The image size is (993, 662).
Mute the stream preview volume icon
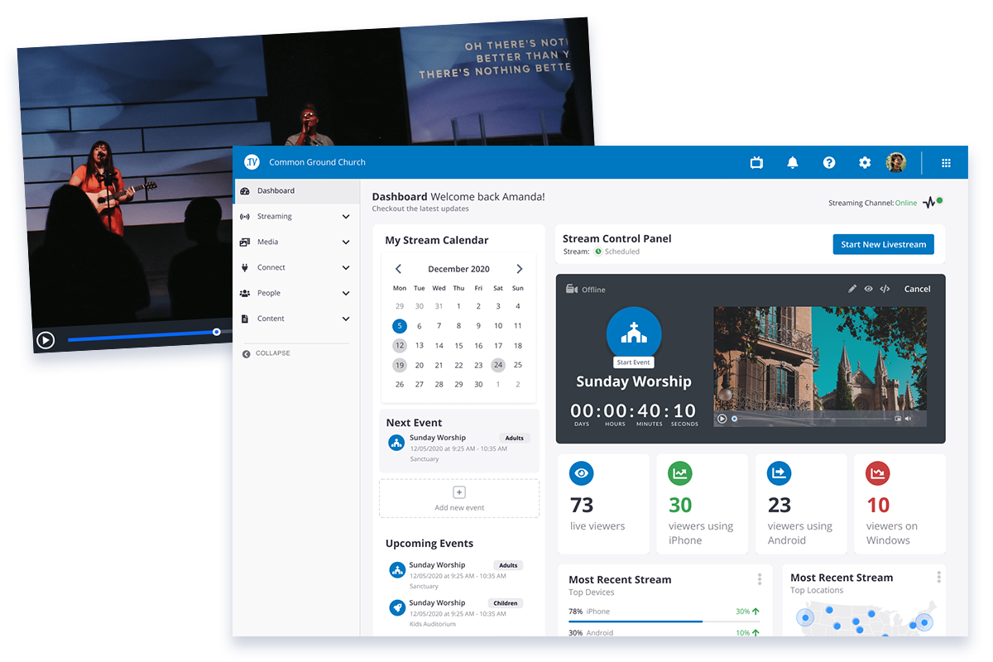pos(908,419)
